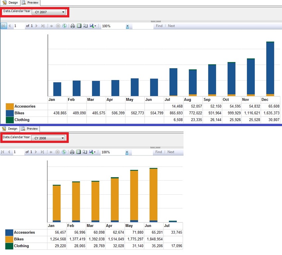Select Bikes value 1,848,954 for Jun 2008

point(155,239)
